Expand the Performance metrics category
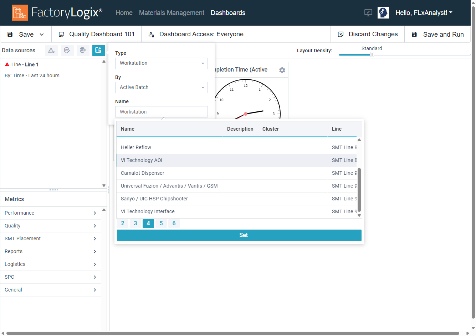The image size is (476, 336). click(51, 213)
